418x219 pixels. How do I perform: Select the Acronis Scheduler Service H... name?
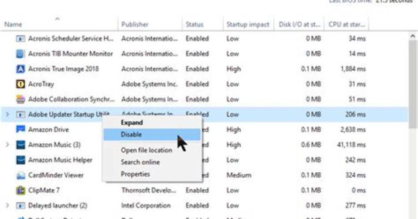click(x=71, y=39)
